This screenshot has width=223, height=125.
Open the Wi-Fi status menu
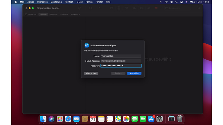166,2
